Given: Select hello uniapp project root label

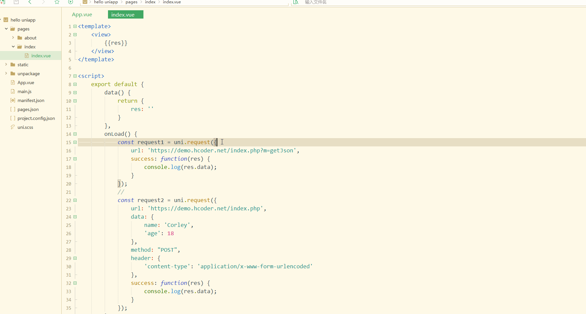Looking at the screenshot, I should click(x=23, y=20).
